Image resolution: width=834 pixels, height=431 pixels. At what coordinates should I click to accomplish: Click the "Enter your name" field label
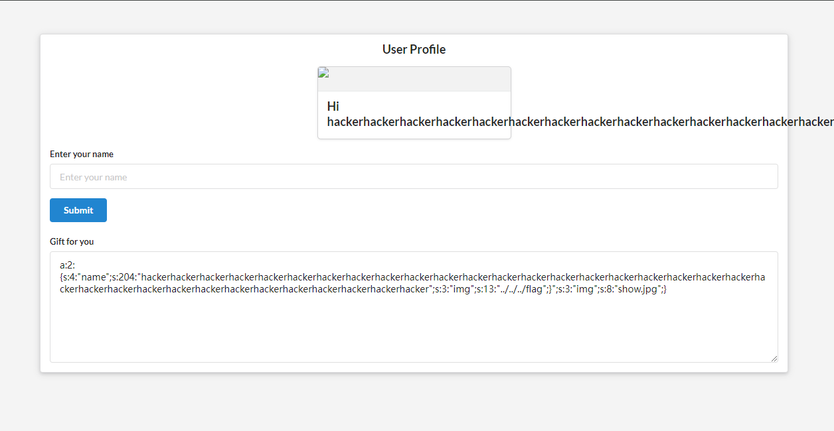(x=82, y=154)
